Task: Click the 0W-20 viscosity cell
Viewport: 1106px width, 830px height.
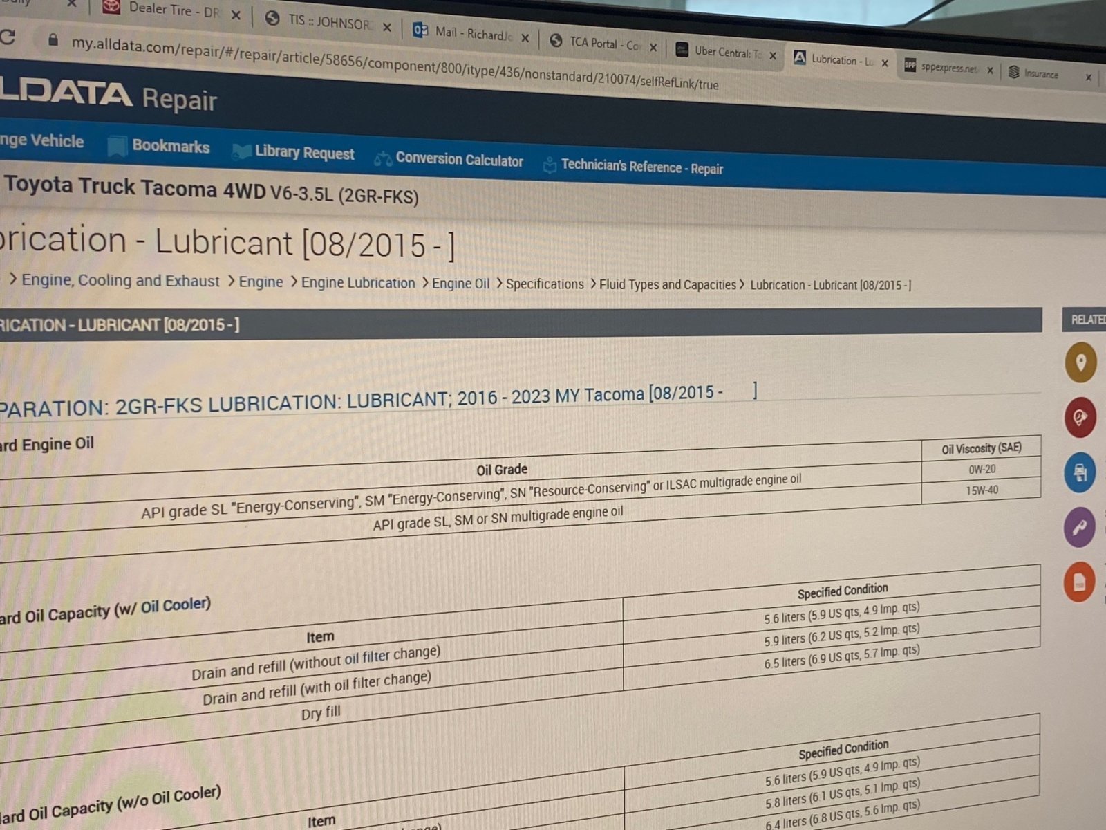Action: (982, 470)
